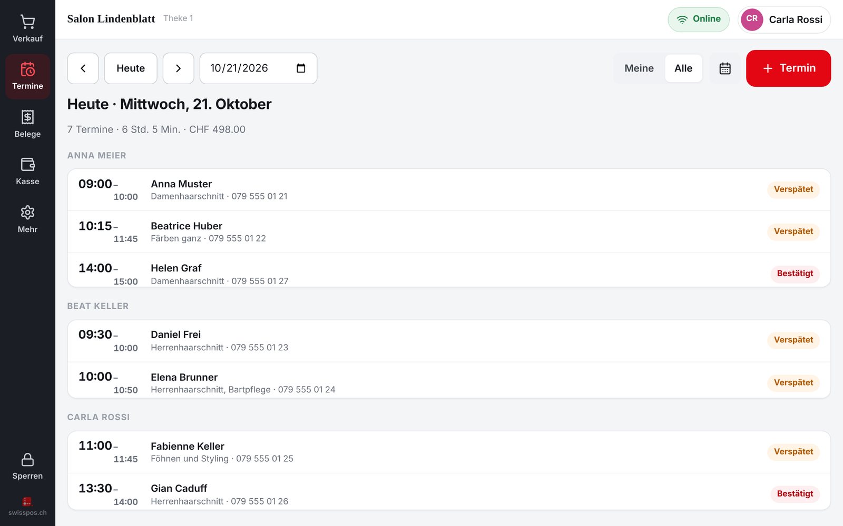This screenshot has height=526, width=843.
Task: Click the Online wifi status badge
Action: pos(699,19)
